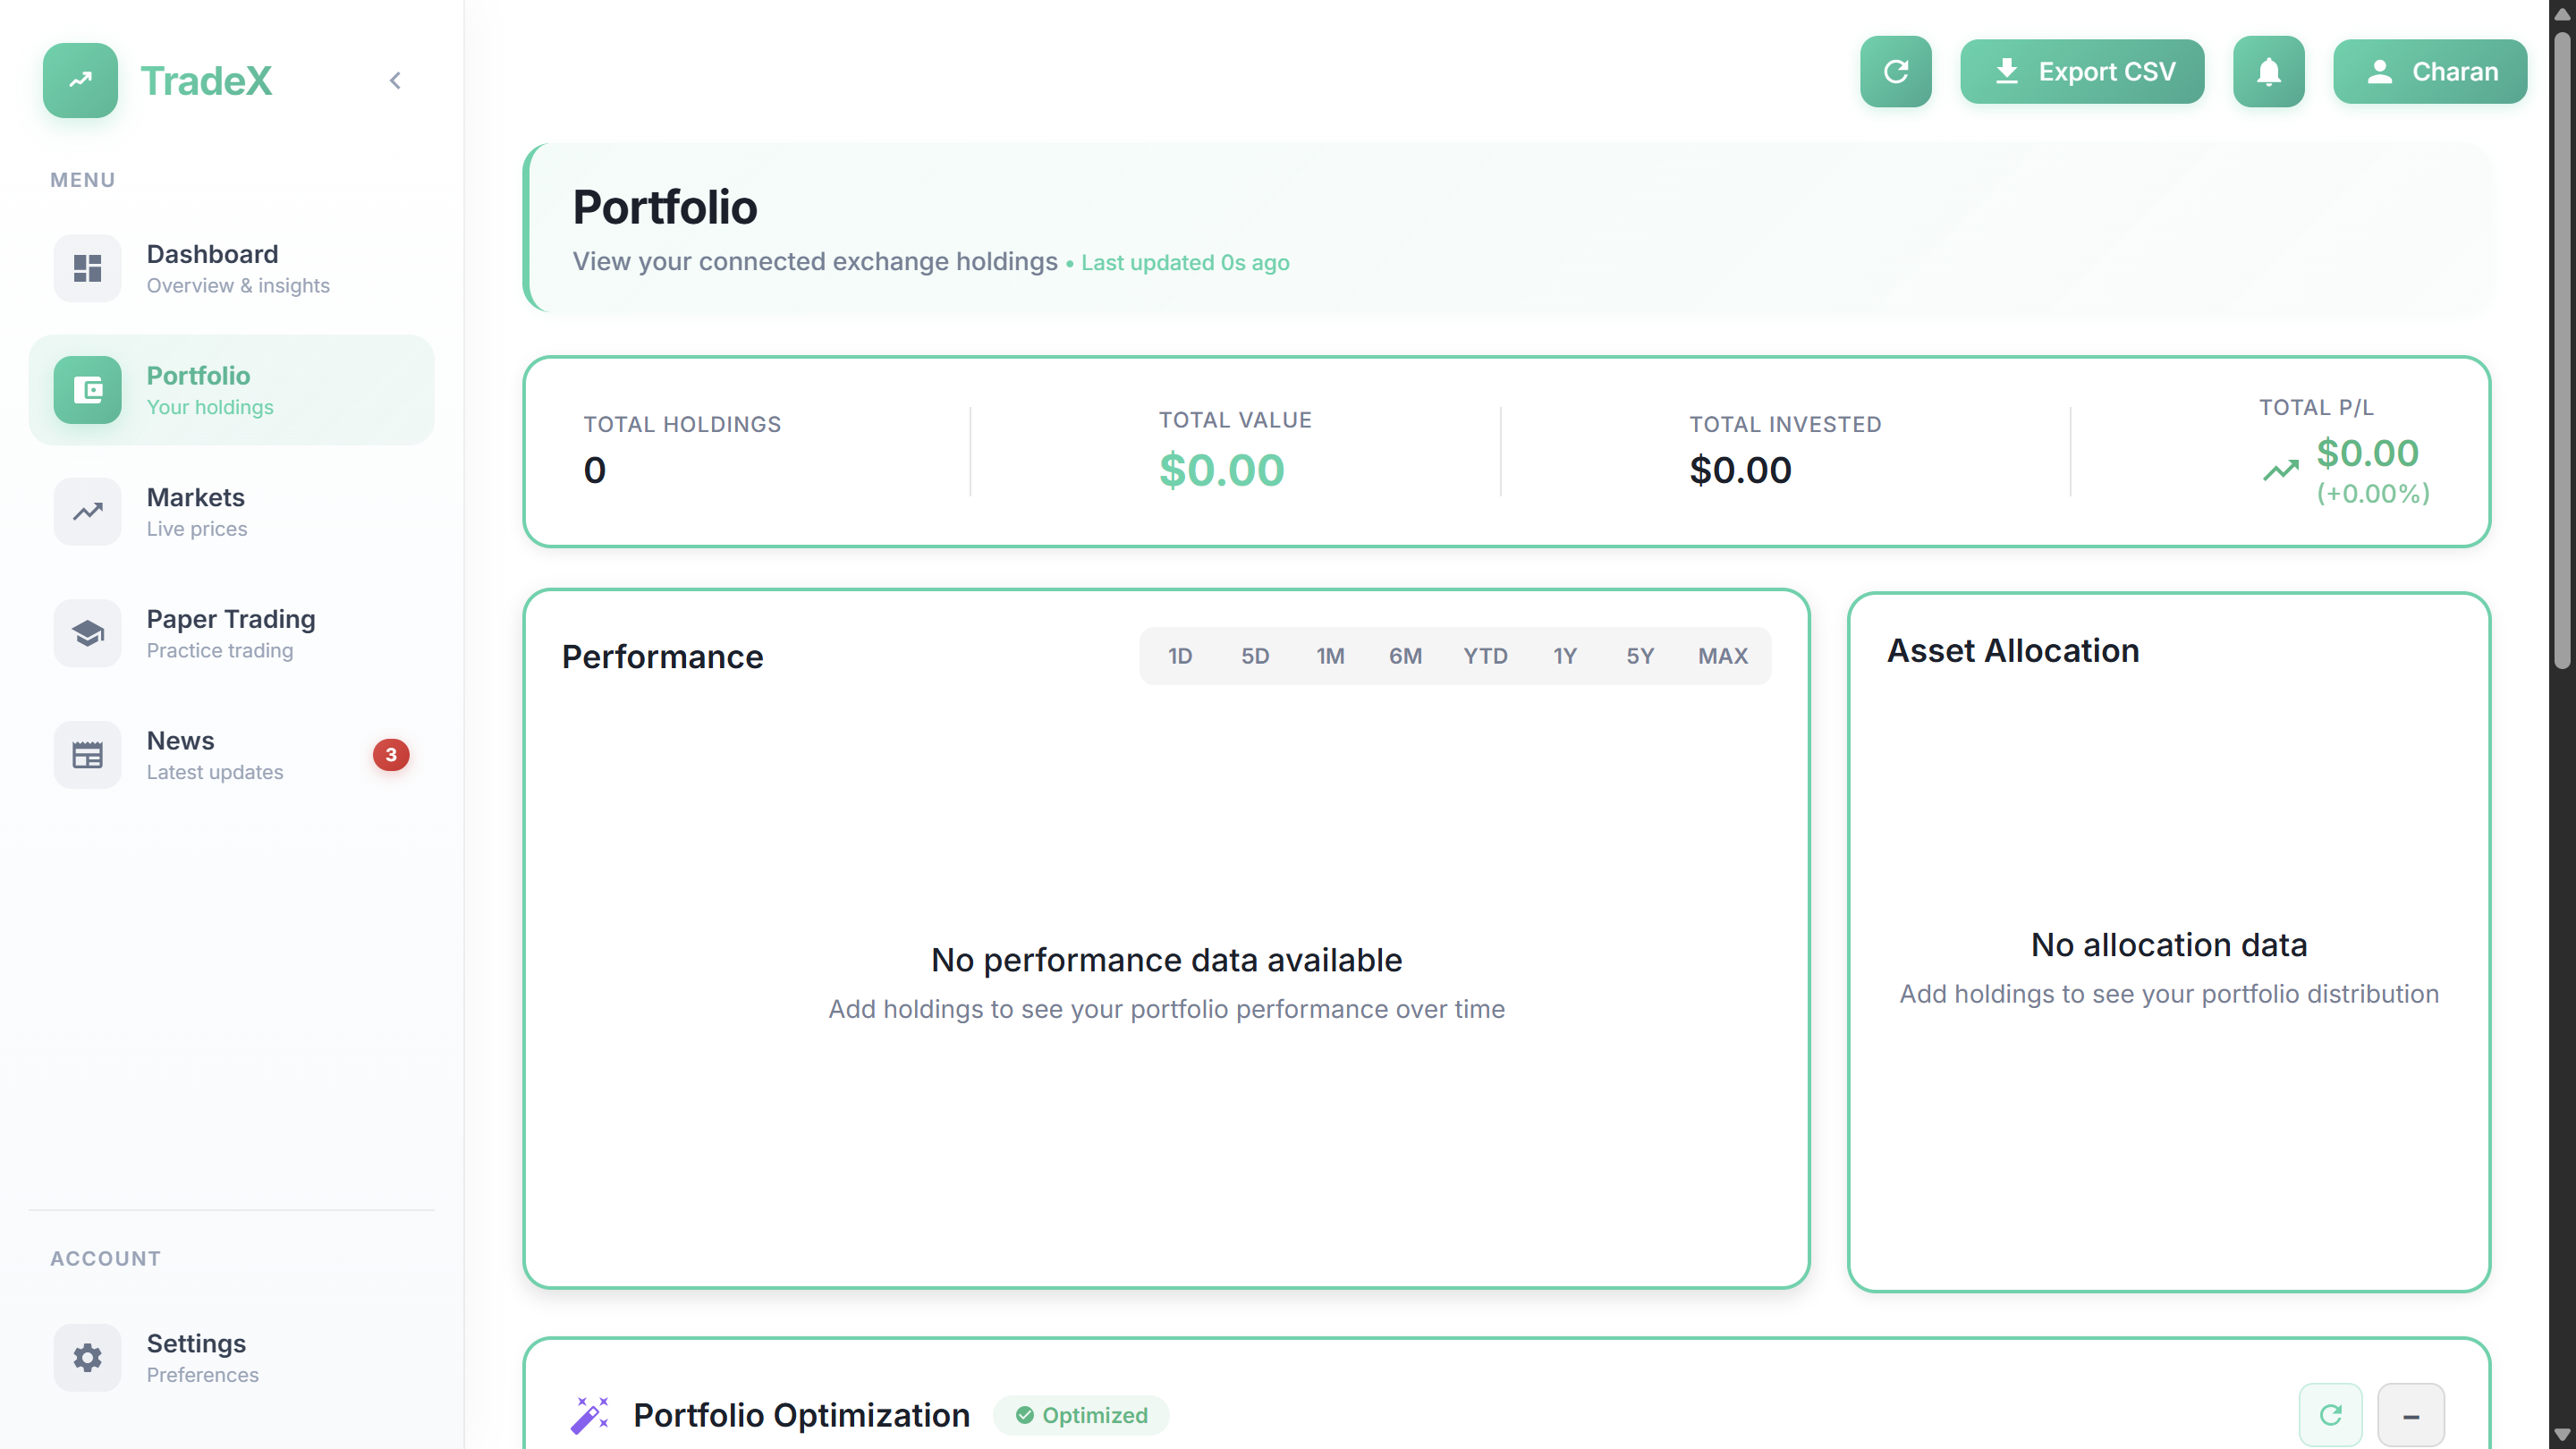Viewport: 2576px width, 1449px height.
Task: Refresh the Portfolio Optimization section
Action: coord(2330,1415)
